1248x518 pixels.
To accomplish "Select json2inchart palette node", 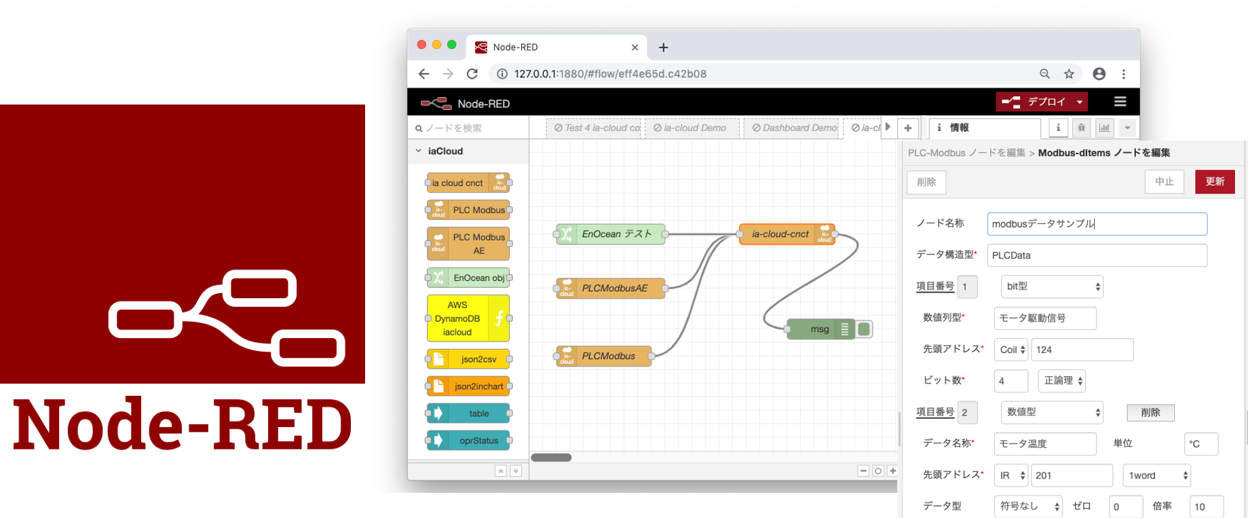I will 468,386.
